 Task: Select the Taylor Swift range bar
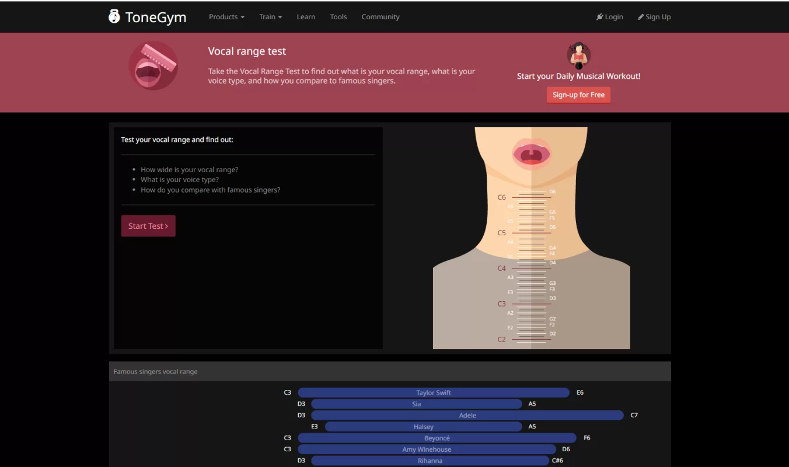[x=434, y=393]
